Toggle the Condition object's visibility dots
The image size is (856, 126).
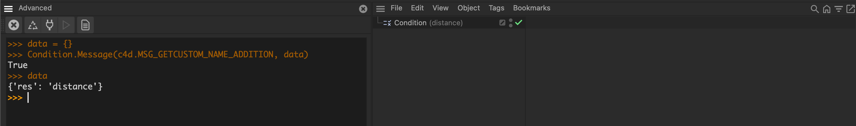coord(511,23)
